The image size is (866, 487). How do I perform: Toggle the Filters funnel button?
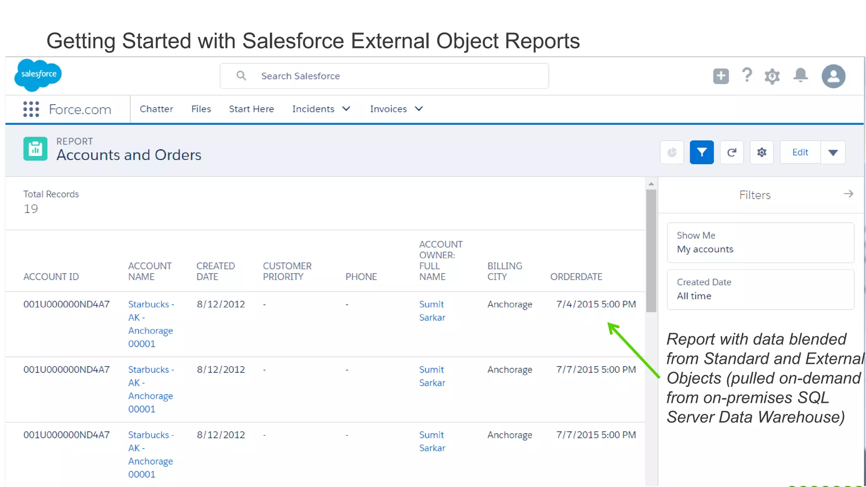[702, 152]
